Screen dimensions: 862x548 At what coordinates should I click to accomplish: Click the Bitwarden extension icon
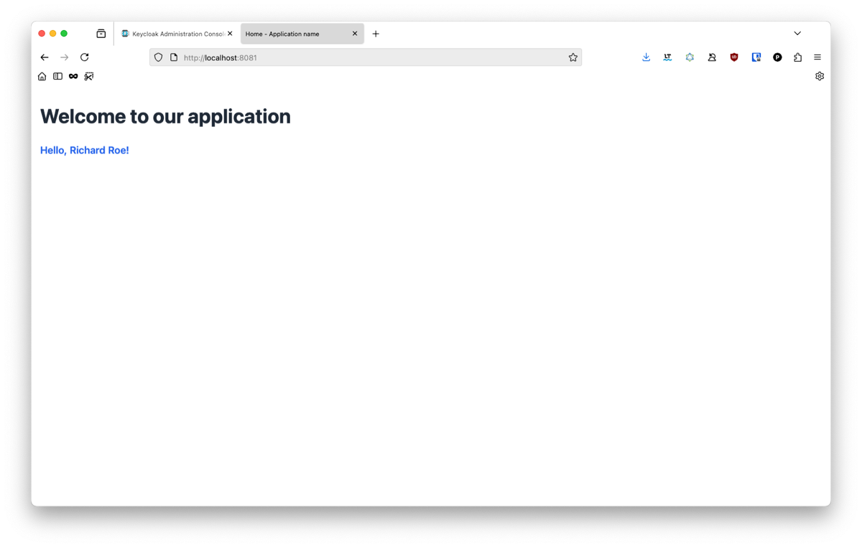click(x=756, y=57)
